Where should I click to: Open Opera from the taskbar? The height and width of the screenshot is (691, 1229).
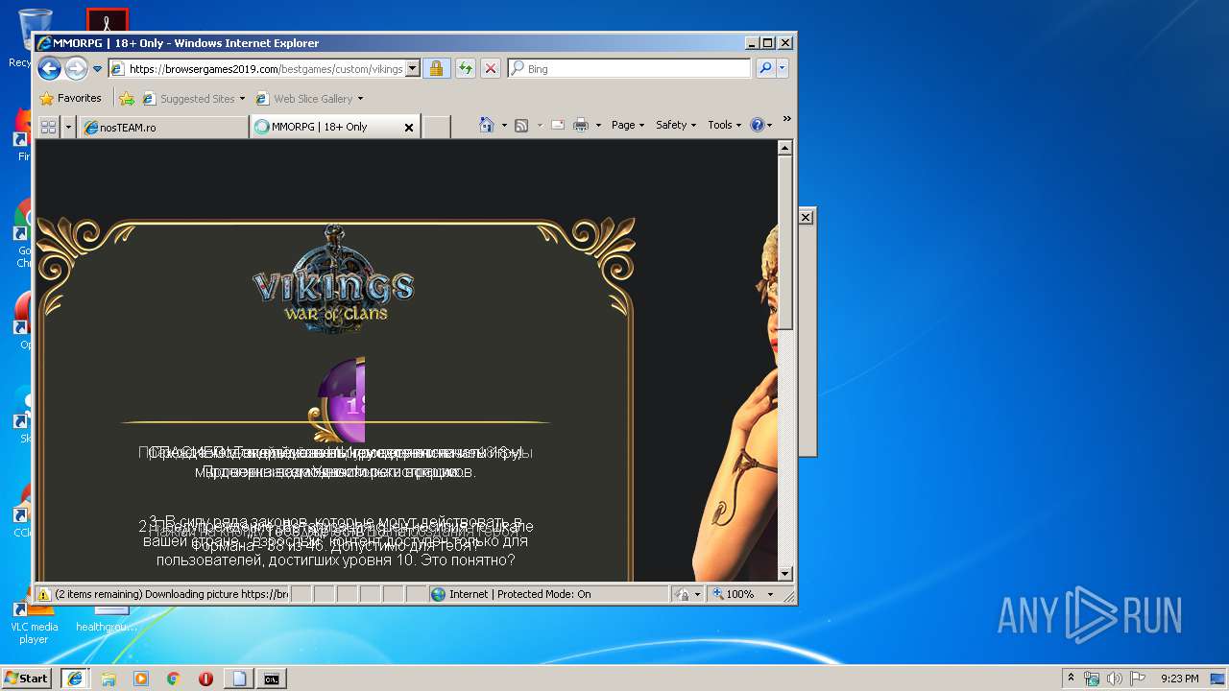[205, 679]
